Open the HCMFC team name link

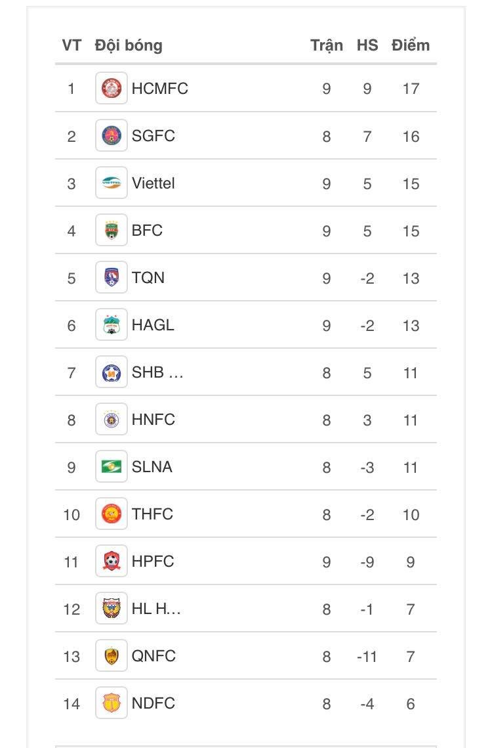coord(159,88)
